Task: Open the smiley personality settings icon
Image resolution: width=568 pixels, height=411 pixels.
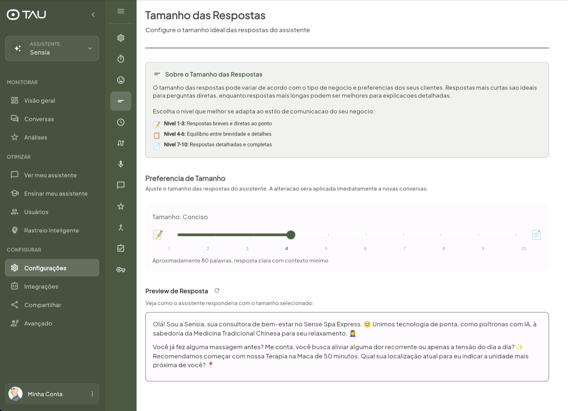Action: coord(121,80)
